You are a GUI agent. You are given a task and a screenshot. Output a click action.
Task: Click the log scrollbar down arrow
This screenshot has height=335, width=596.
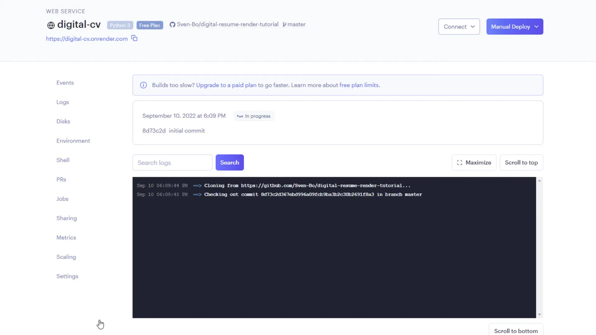[540, 315]
